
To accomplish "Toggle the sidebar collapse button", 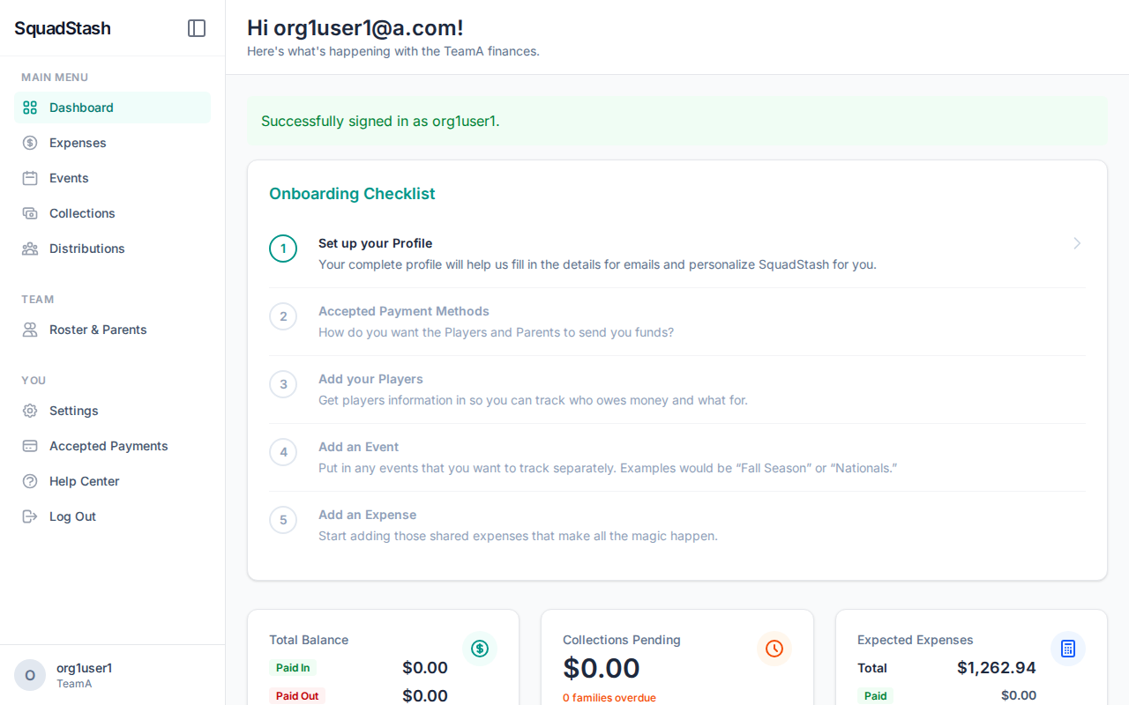I will point(197,28).
